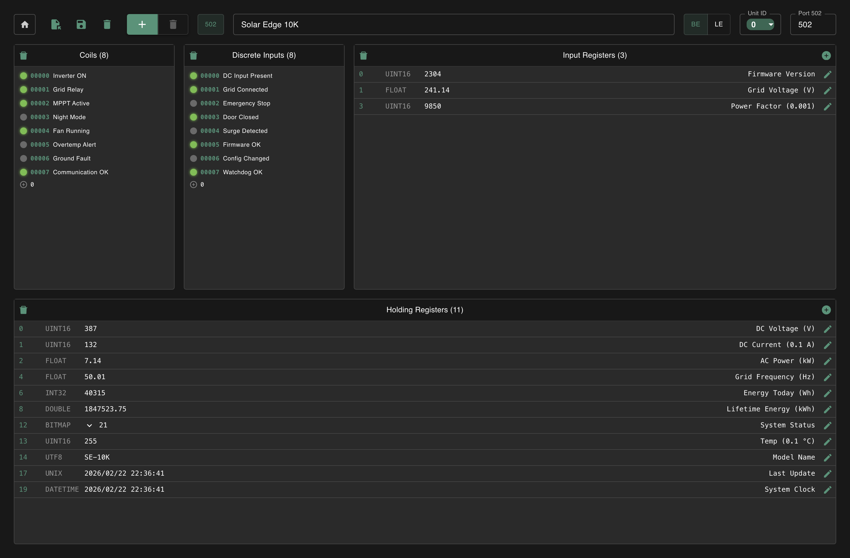Click the save floppy disk icon

[x=81, y=24]
